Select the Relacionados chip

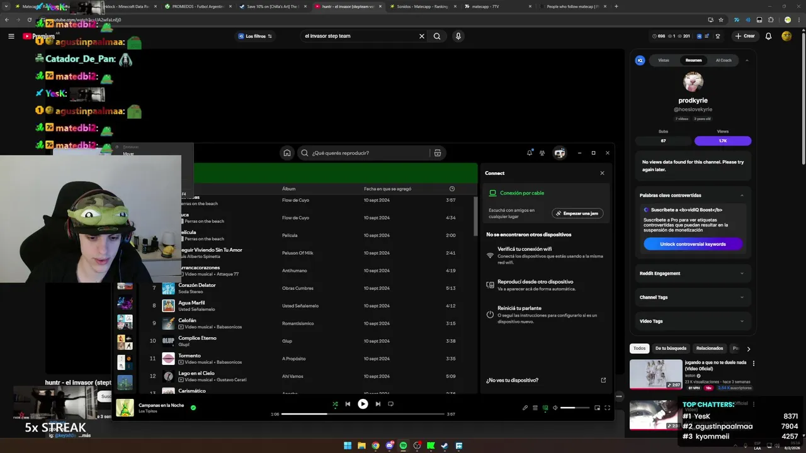click(x=710, y=348)
